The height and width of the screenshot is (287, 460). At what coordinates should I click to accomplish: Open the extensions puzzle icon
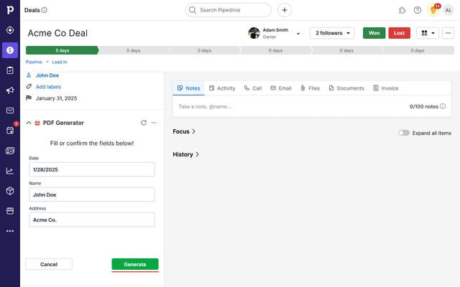point(402,10)
